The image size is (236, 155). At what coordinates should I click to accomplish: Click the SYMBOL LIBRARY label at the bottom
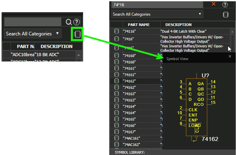130,152
